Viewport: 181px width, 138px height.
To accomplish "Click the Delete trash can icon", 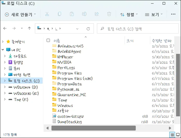I will click(109, 14).
